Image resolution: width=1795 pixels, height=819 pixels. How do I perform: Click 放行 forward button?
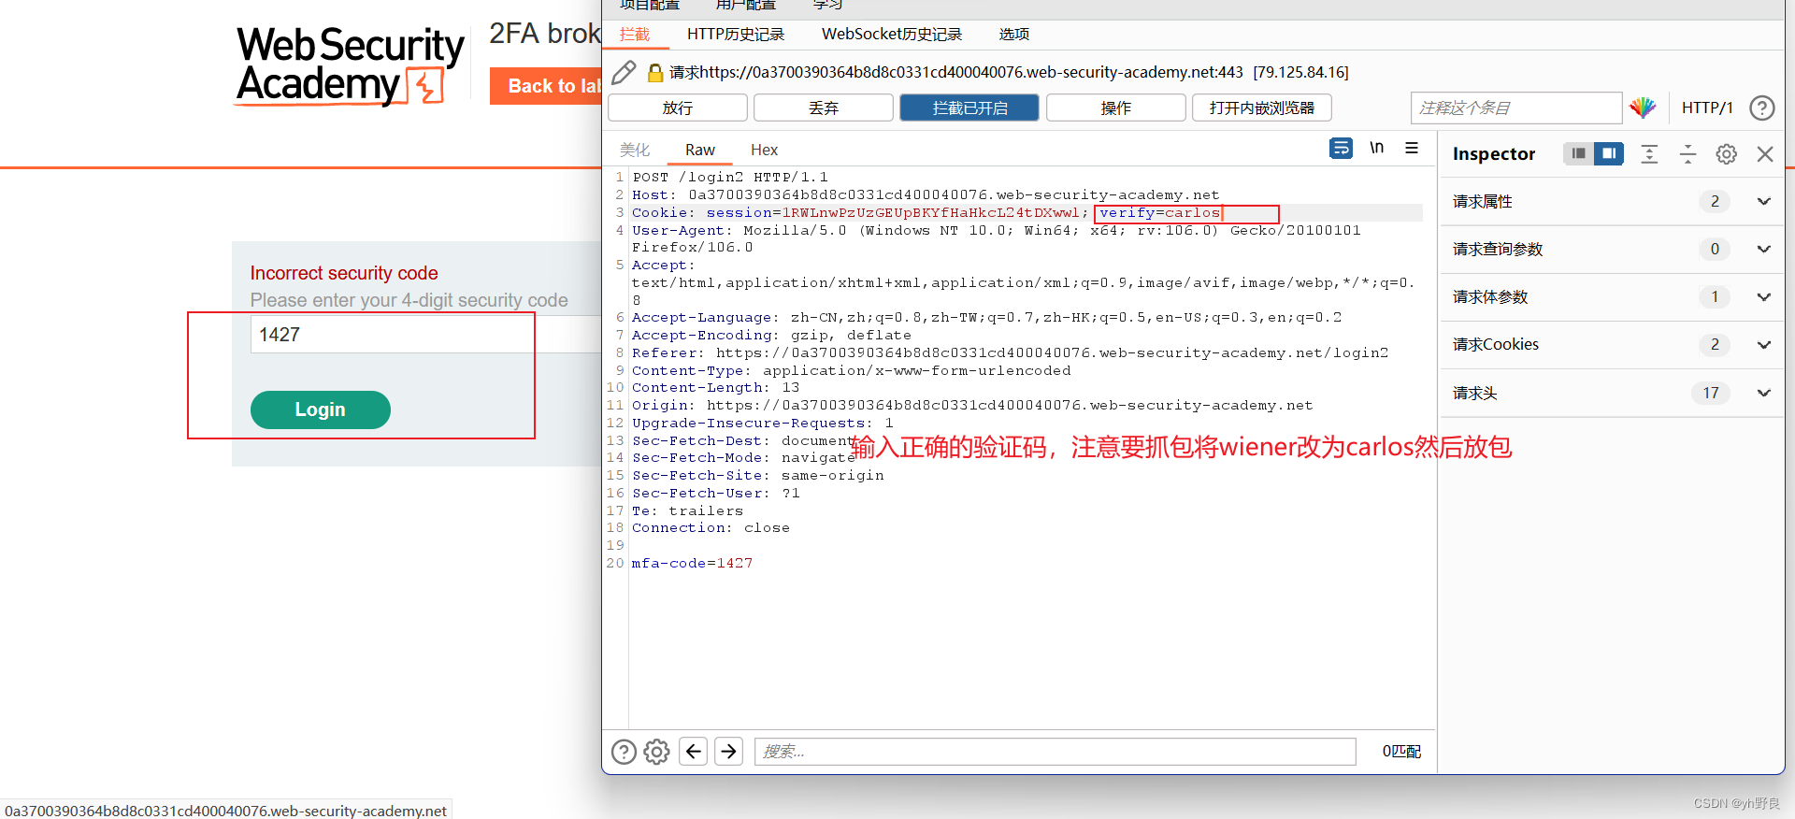[x=678, y=108]
